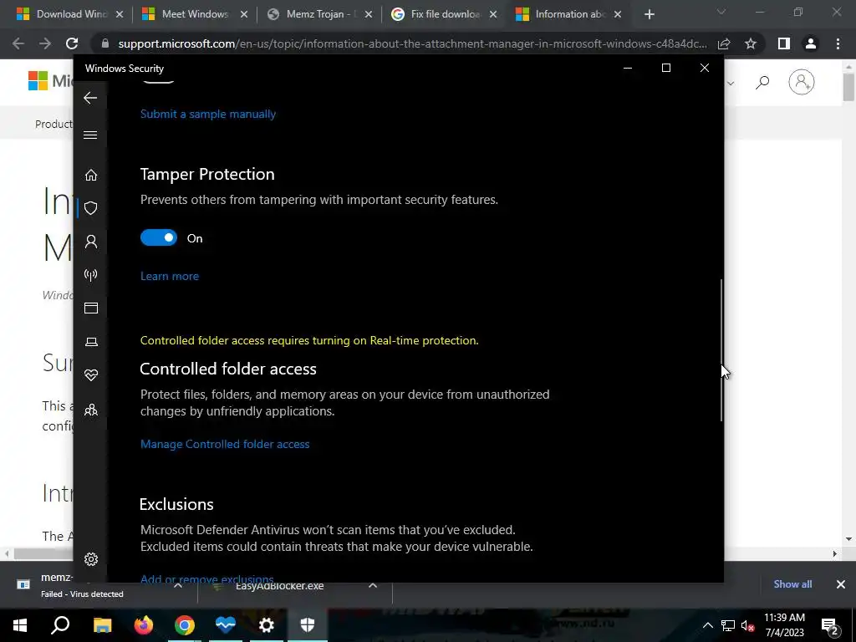856x642 pixels.
Task: Open Device performance & health heart icon
Action: 90,375
